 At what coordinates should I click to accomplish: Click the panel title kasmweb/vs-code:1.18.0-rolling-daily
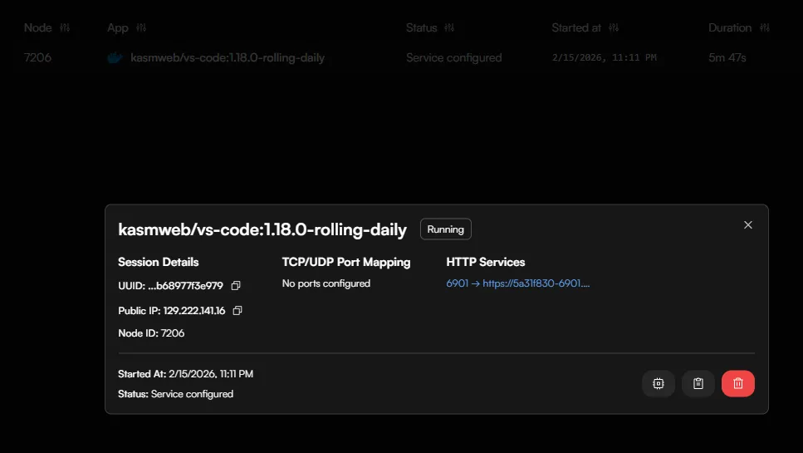262,229
